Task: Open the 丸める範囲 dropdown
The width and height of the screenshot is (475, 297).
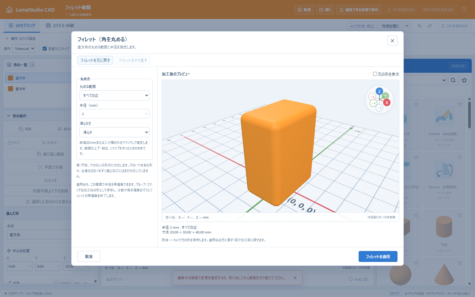Action: click(x=114, y=95)
